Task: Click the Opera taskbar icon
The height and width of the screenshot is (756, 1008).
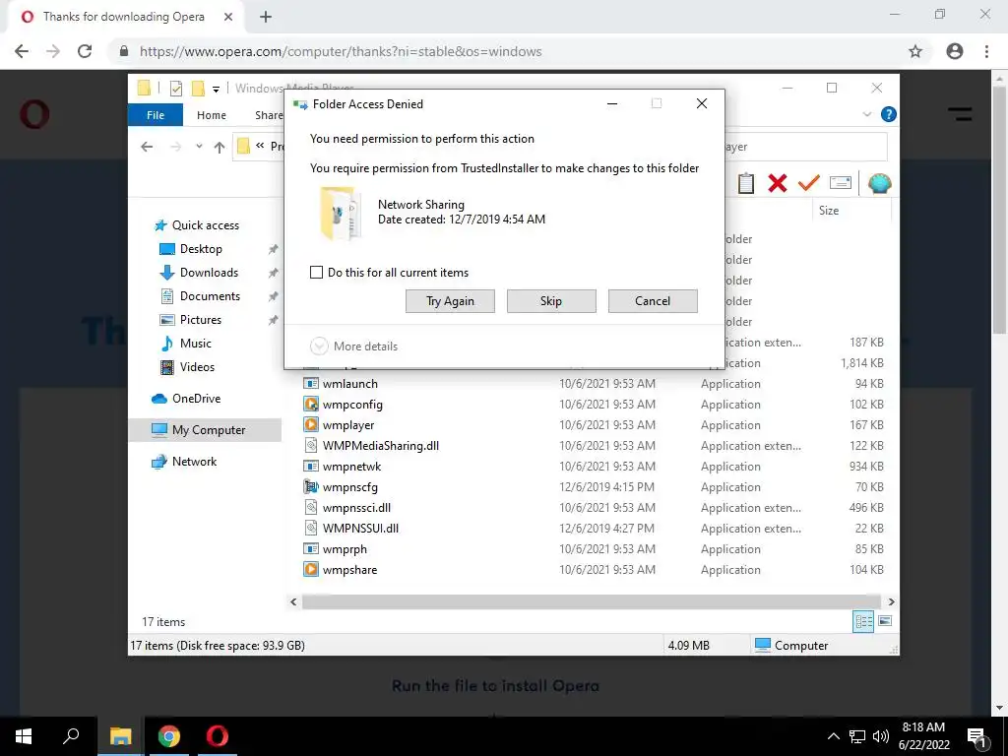Action: (218, 736)
